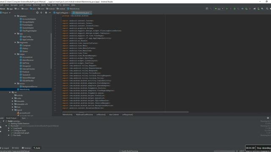The height and width of the screenshot is (152, 271).
Task: Switch to the AppConfig.java editor tab
Action: pyautogui.click(x=61, y=13)
